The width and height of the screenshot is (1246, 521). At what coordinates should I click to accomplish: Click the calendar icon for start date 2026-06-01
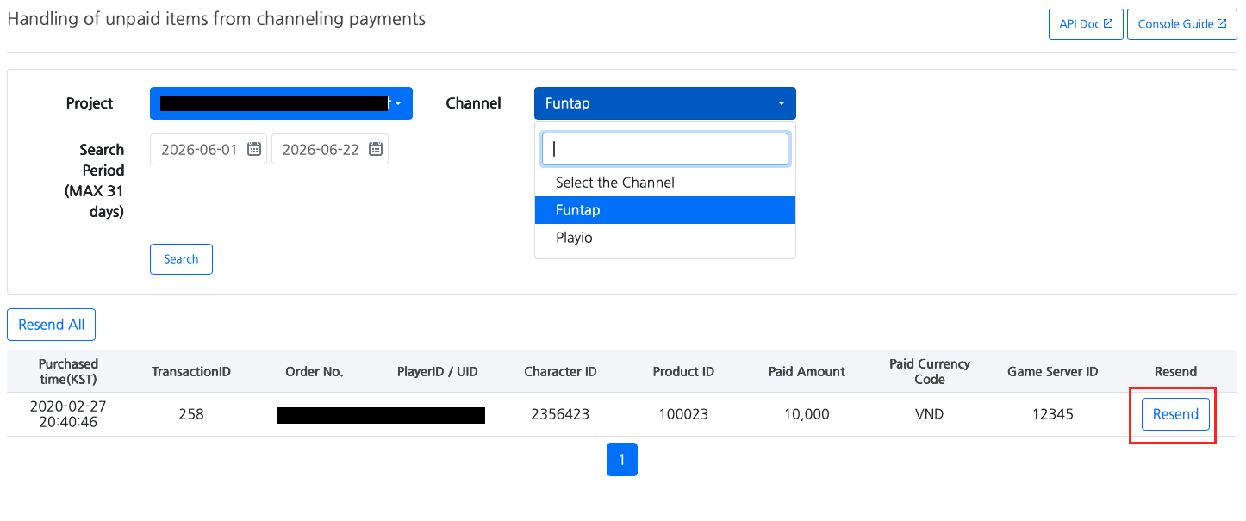pos(254,149)
